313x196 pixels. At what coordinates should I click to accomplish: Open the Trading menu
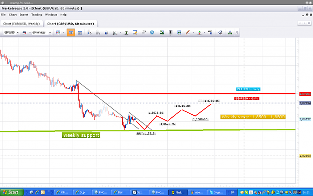[x=37, y=15]
